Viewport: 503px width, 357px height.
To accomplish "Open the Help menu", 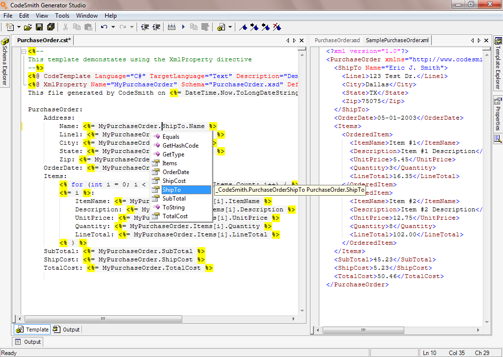I will (111, 16).
